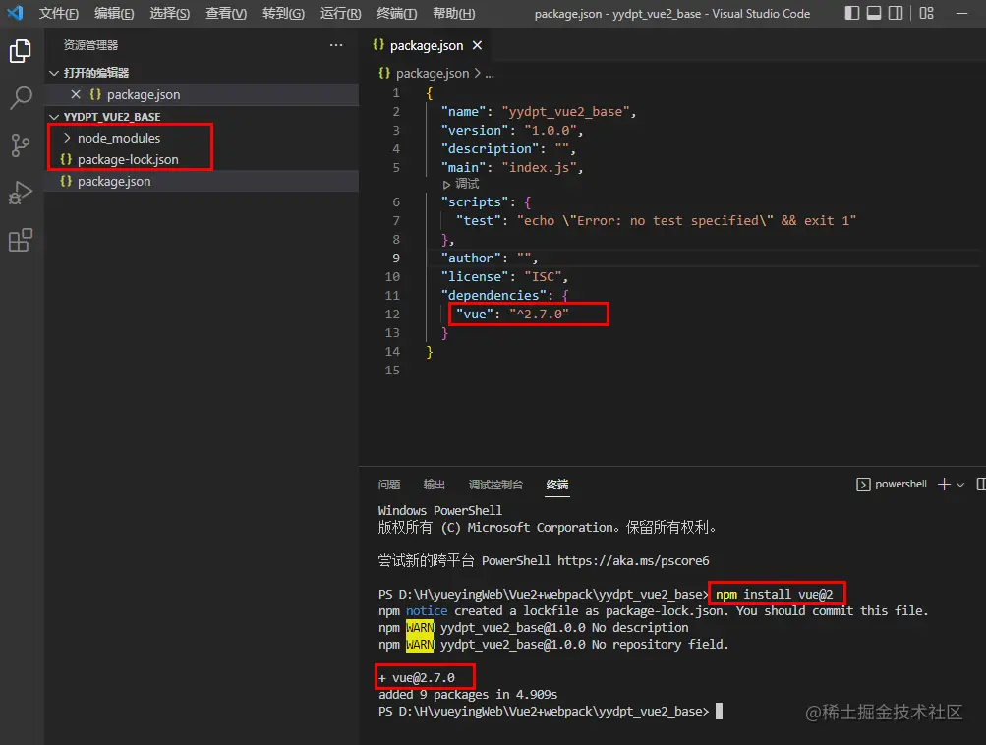Click the "license": "ISC" line

click(505, 276)
